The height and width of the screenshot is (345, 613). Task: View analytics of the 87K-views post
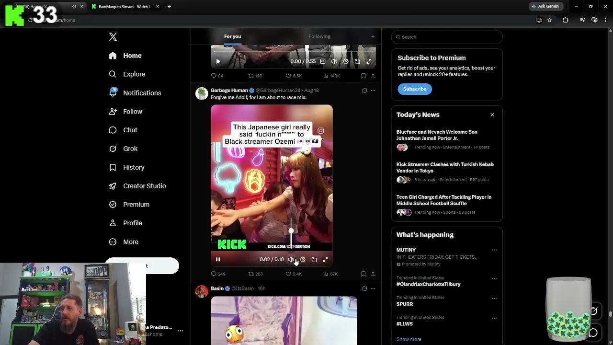pyautogui.click(x=330, y=274)
